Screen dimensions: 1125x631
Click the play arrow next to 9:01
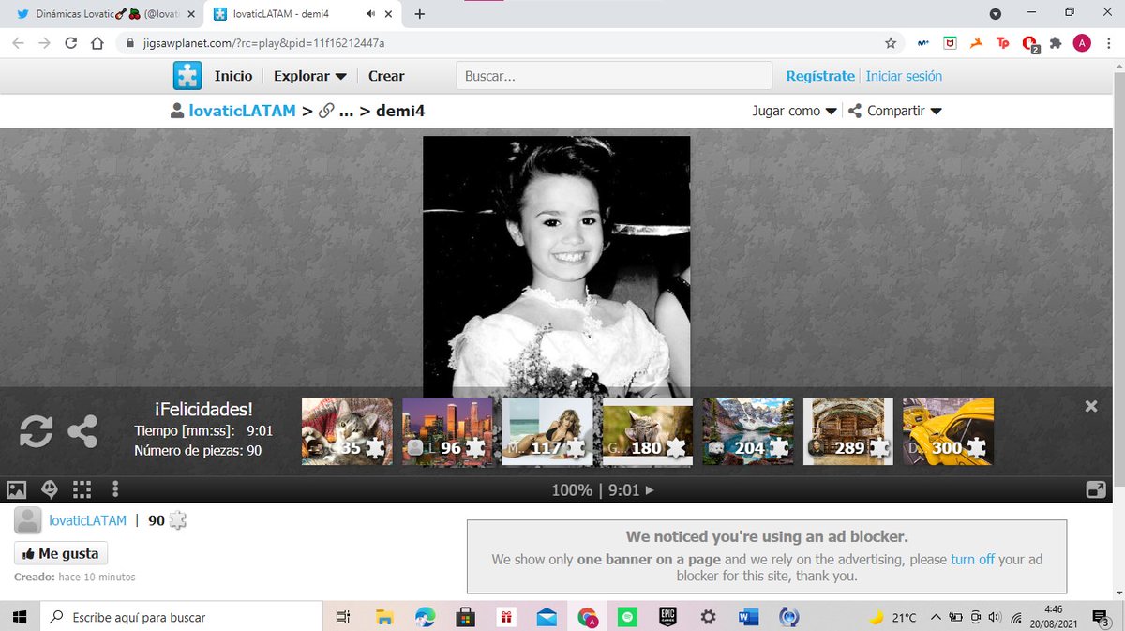[651, 490]
